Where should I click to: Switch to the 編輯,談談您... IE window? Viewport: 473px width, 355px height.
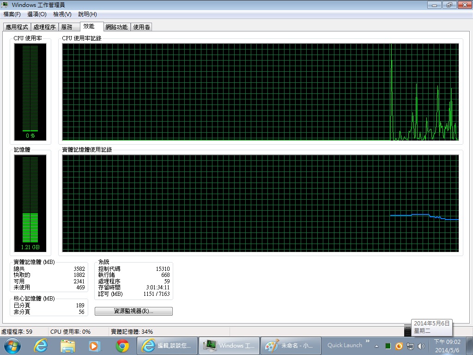click(x=167, y=346)
